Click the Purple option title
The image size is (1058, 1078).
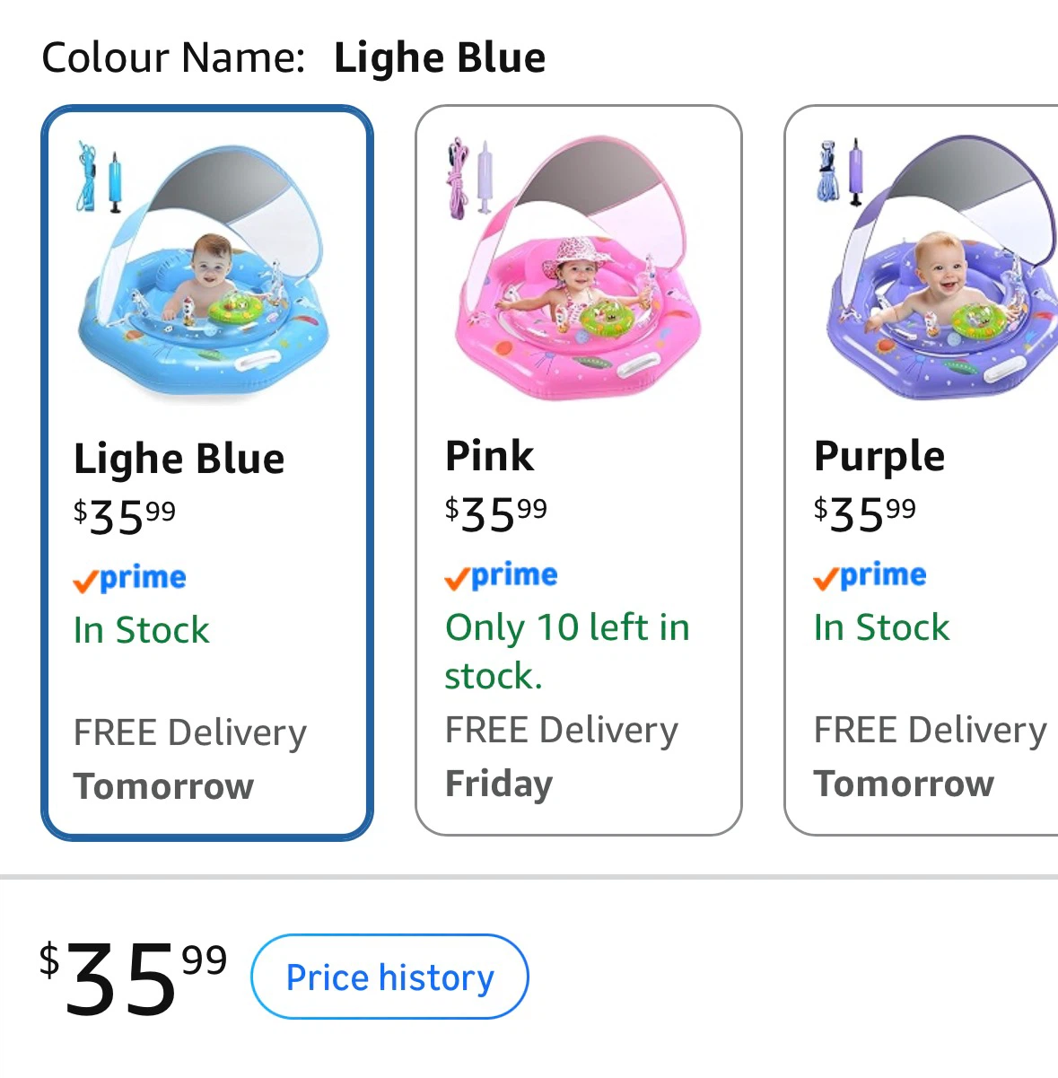pyautogui.click(x=879, y=457)
